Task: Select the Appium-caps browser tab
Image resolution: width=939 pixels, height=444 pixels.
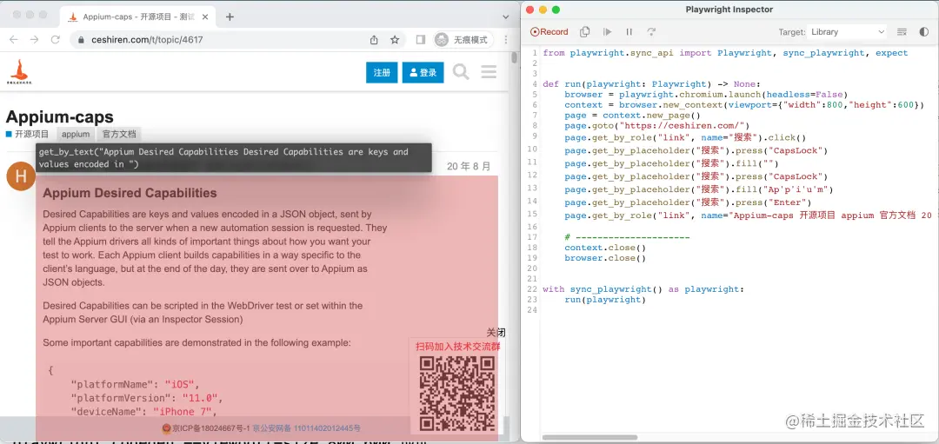Action: (x=137, y=17)
